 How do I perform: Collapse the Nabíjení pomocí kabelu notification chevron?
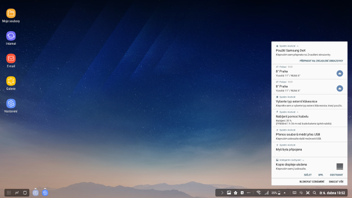(x=298, y=112)
